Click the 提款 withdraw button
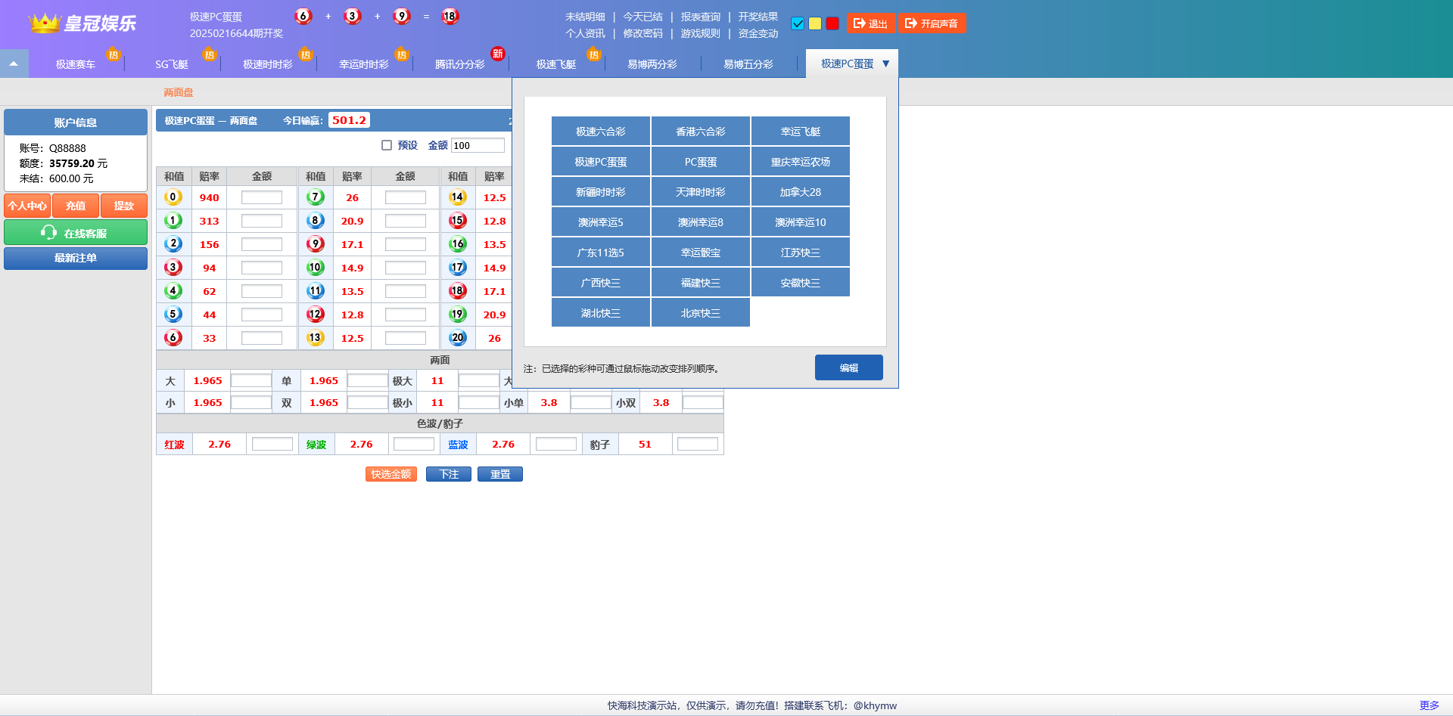Viewport: 1453px width, 716px height. click(124, 206)
